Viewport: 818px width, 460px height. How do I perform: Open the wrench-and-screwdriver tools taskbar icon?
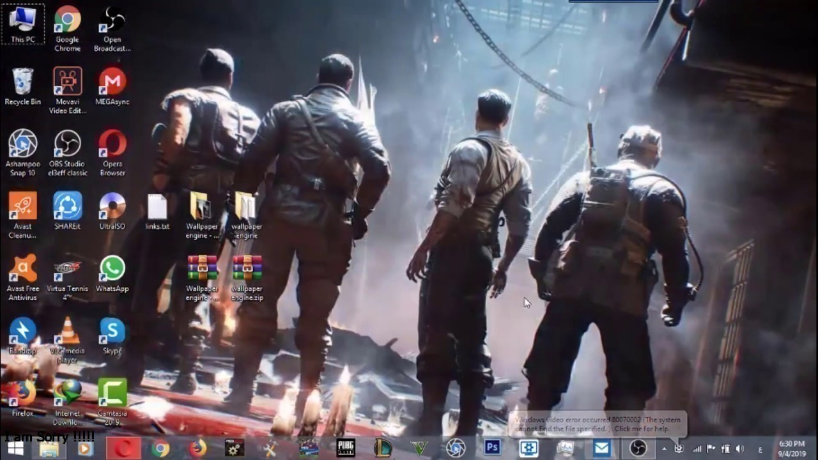click(270, 448)
